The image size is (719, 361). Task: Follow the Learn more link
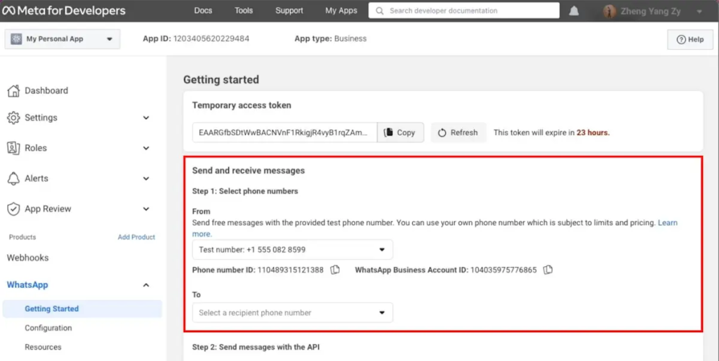668,223
